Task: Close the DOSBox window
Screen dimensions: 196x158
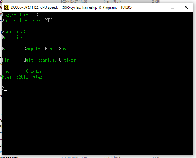Action: [186, 7]
